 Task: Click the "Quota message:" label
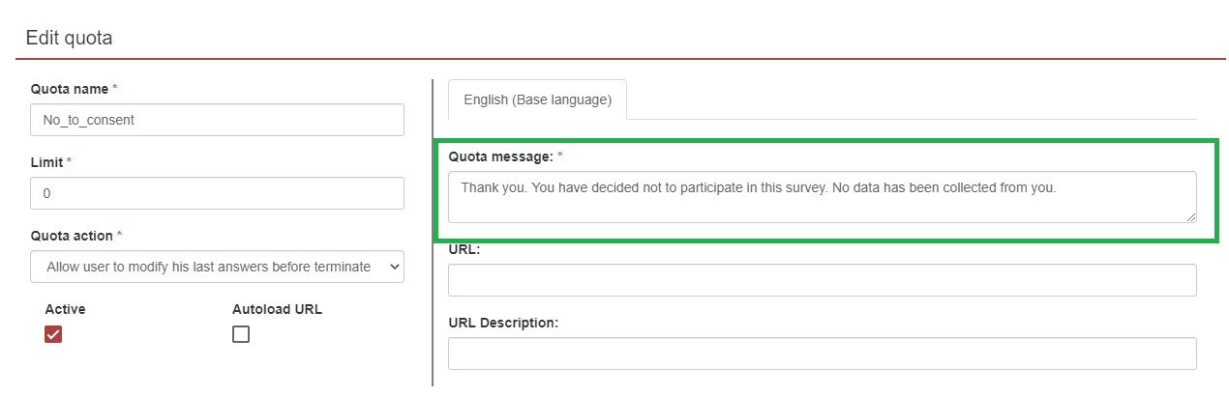(x=500, y=156)
